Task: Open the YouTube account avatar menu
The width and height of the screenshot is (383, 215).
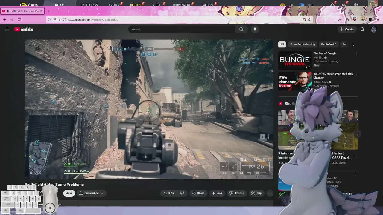Action: coord(373,29)
